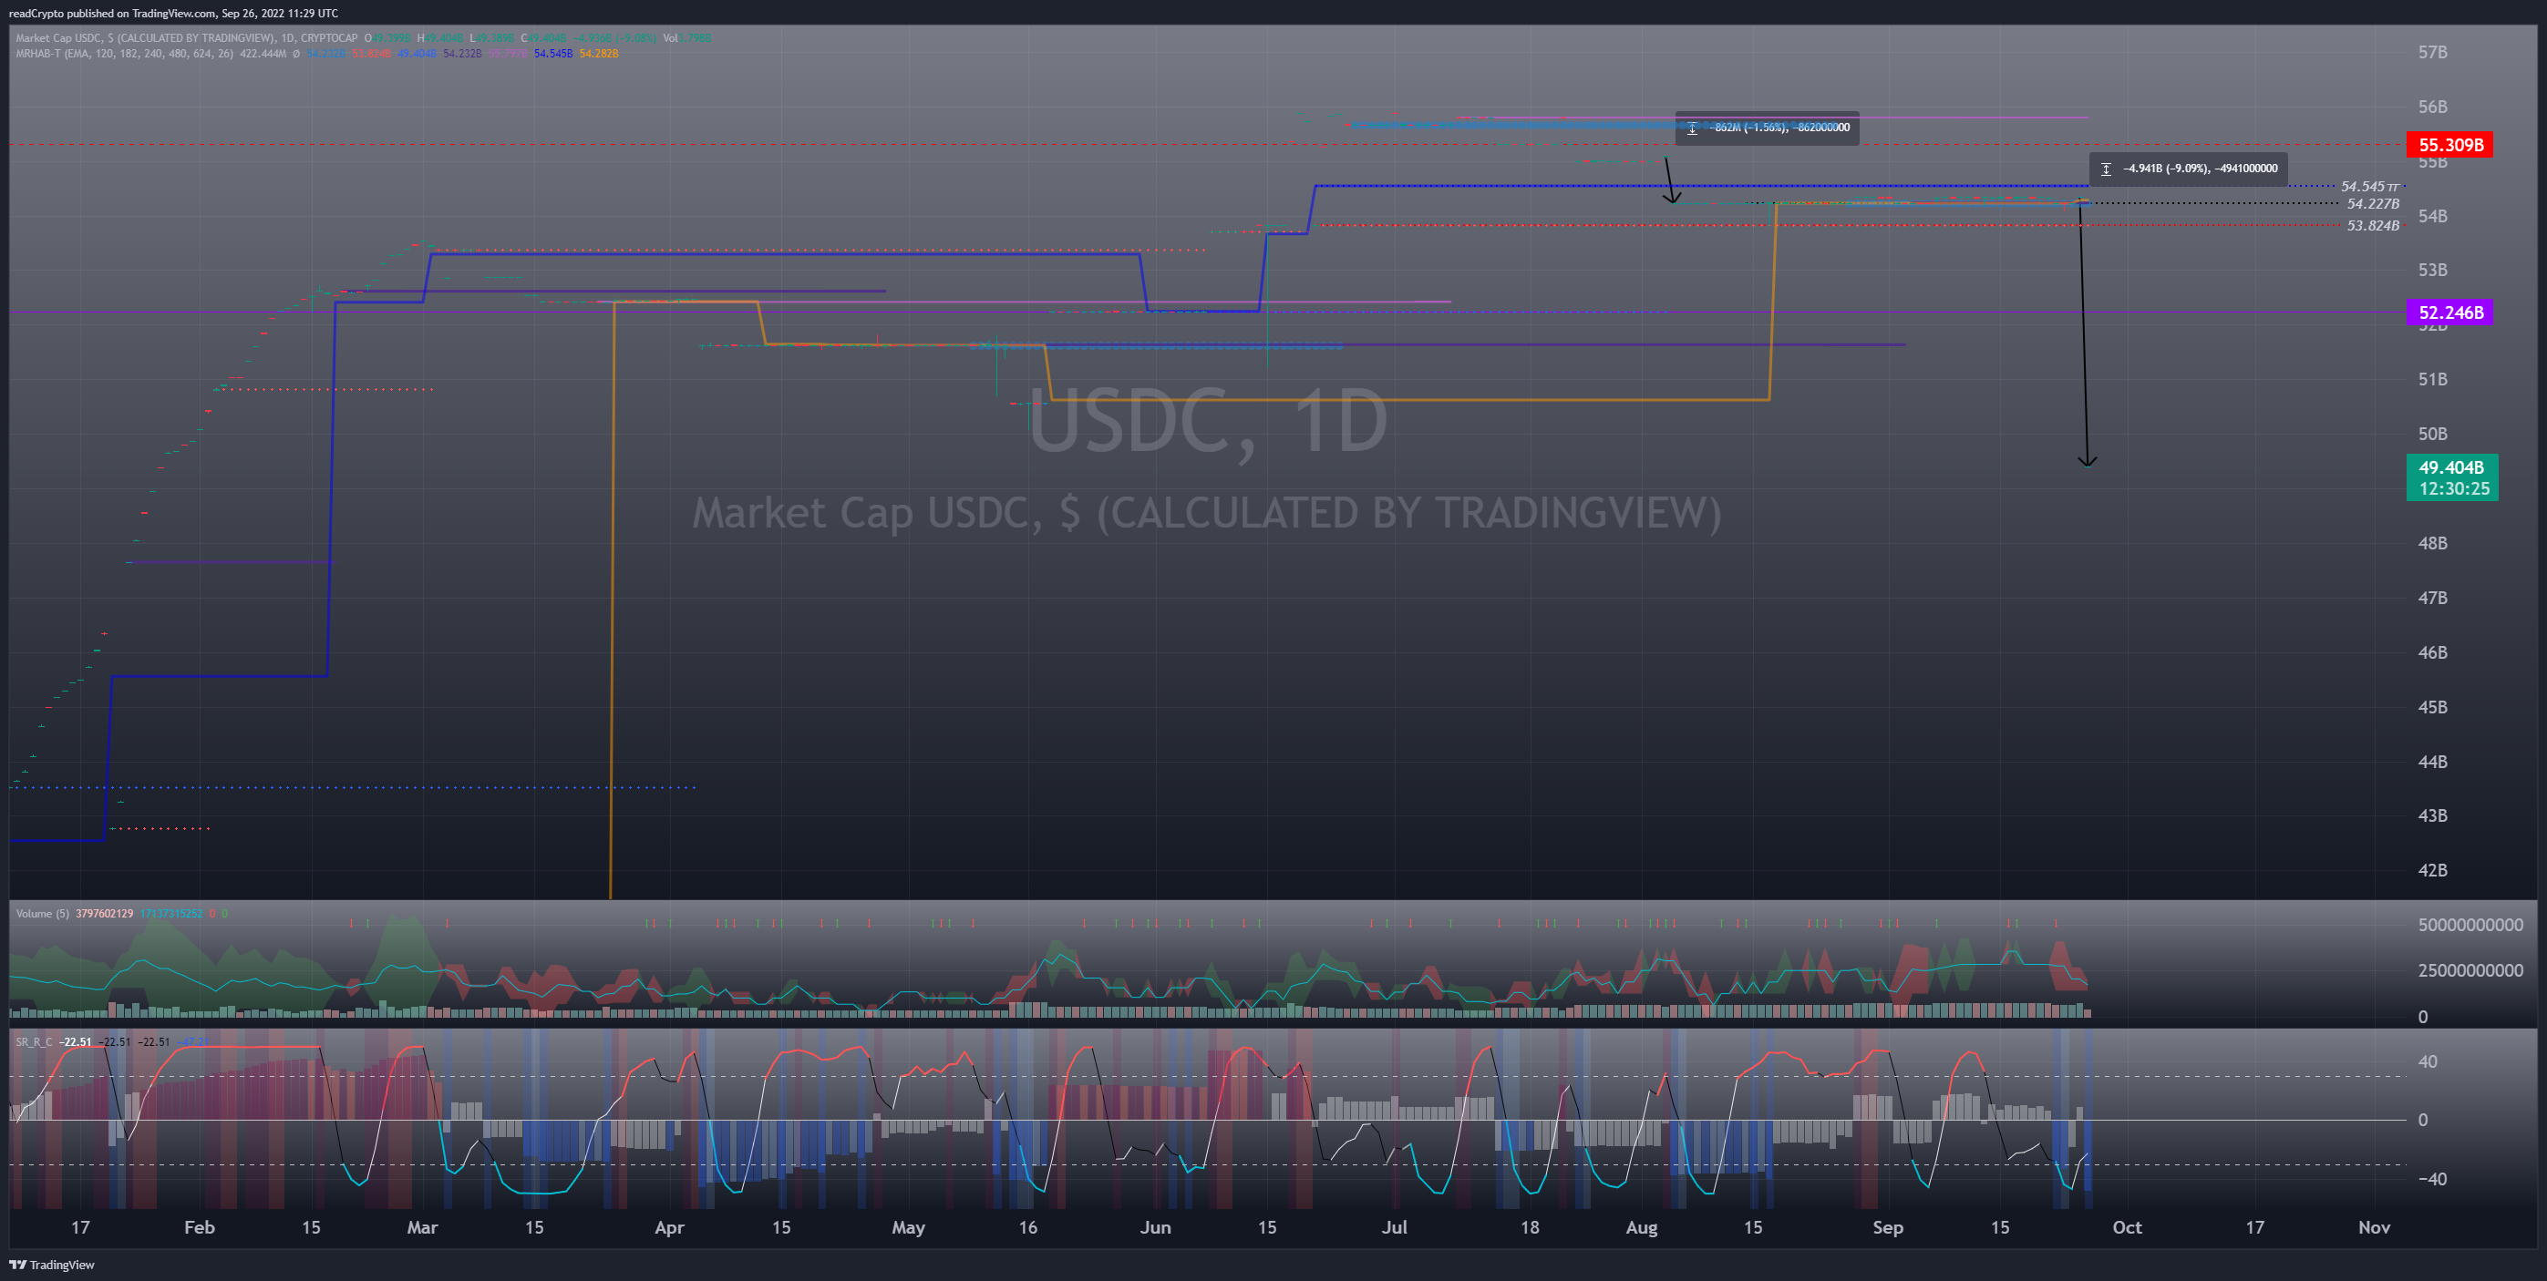This screenshot has height=1281, width=2547.
Task: Click the 25000000000 volume axis label
Action: point(2470,970)
